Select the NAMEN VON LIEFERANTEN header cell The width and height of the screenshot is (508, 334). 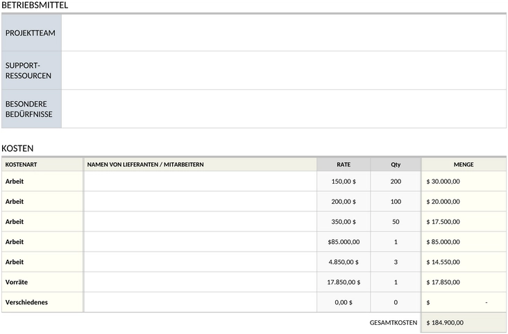click(x=200, y=165)
